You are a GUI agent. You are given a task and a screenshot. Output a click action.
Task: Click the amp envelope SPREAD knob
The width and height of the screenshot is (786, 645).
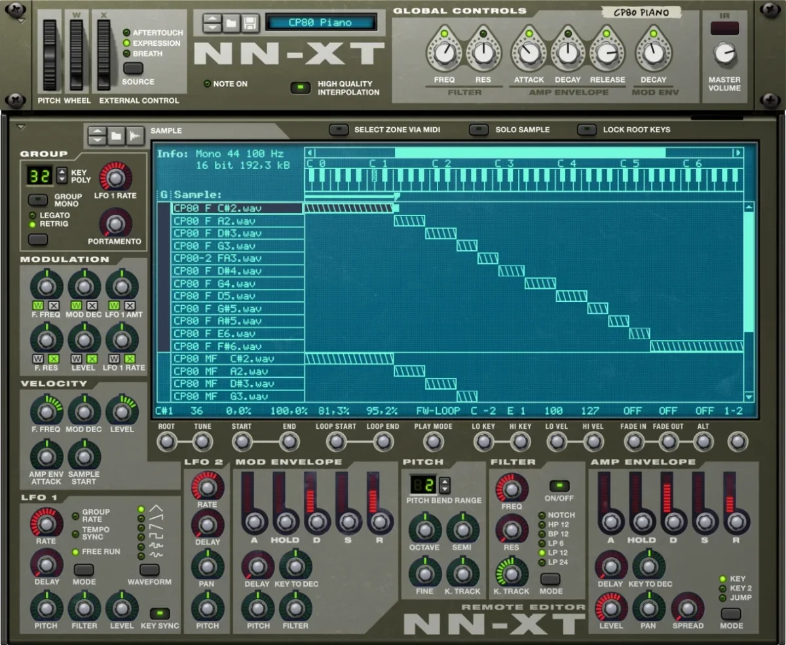click(x=687, y=608)
